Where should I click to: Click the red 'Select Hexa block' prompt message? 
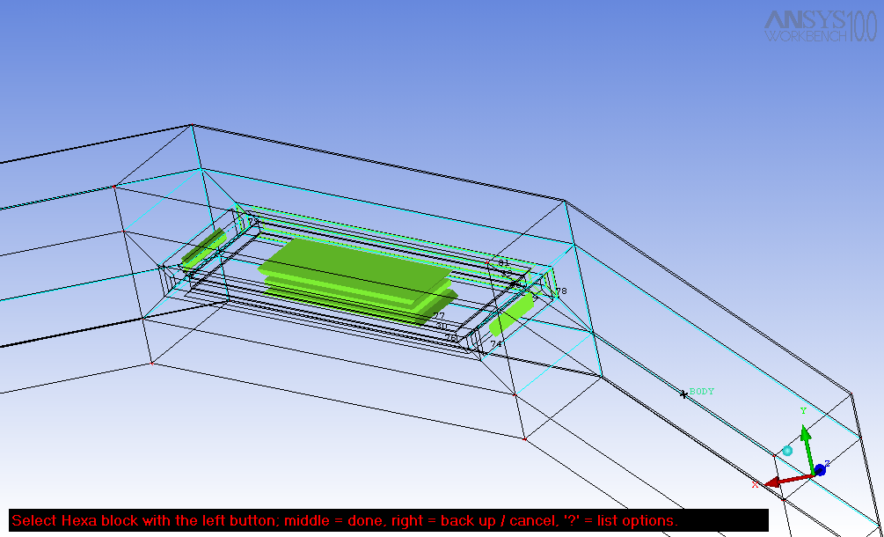click(345, 520)
